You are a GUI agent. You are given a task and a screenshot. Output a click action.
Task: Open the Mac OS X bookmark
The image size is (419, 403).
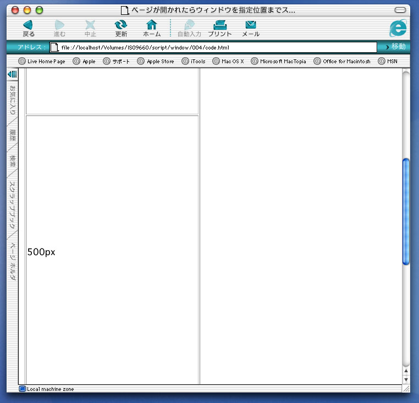(x=228, y=61)
